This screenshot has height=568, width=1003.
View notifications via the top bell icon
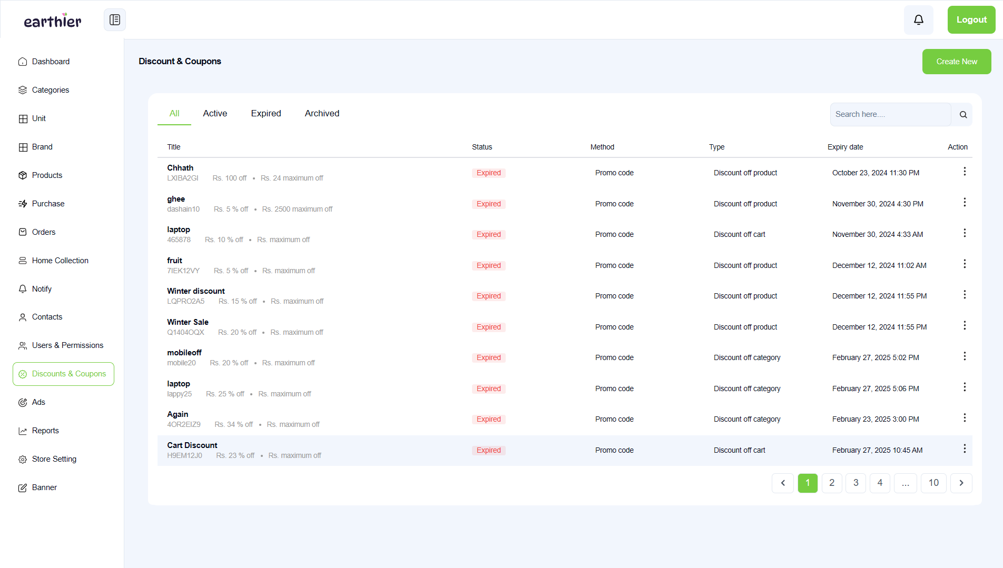pos(918,19)
